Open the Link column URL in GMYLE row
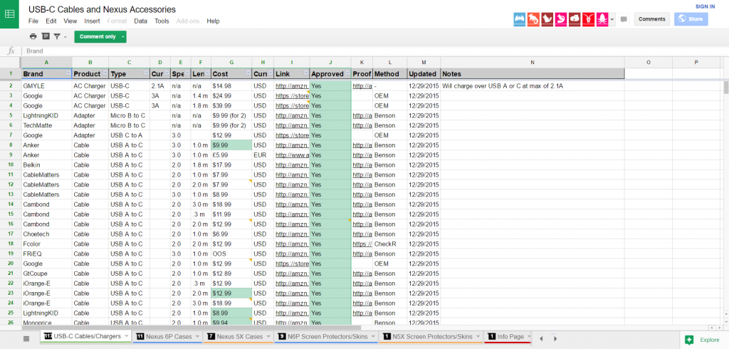This screenshot has height=349, width=729. (291, 85)
